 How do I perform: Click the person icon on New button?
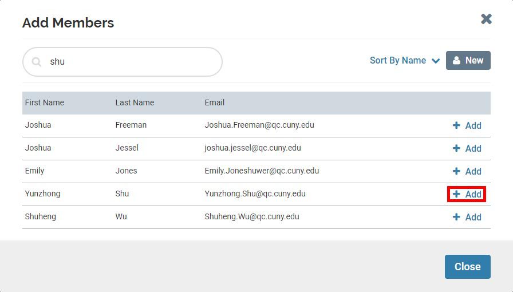tap(456, 60)
